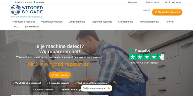Click wrench icon in Plan reparatie button
Viewport: 193px width, 96px height.
tap(53, 75)
